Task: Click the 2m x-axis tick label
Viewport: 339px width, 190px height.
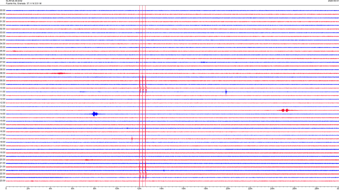Action: pos(28,189)
